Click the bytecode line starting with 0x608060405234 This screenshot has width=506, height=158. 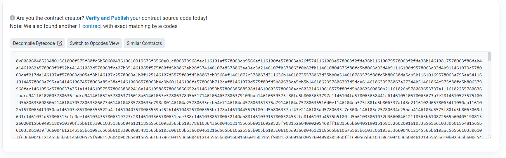249,61
